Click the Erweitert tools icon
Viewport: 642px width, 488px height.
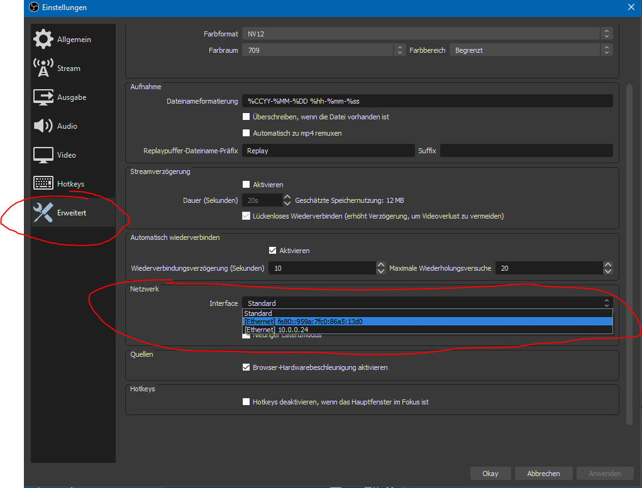pyautogui.click(x=43, y=213)
